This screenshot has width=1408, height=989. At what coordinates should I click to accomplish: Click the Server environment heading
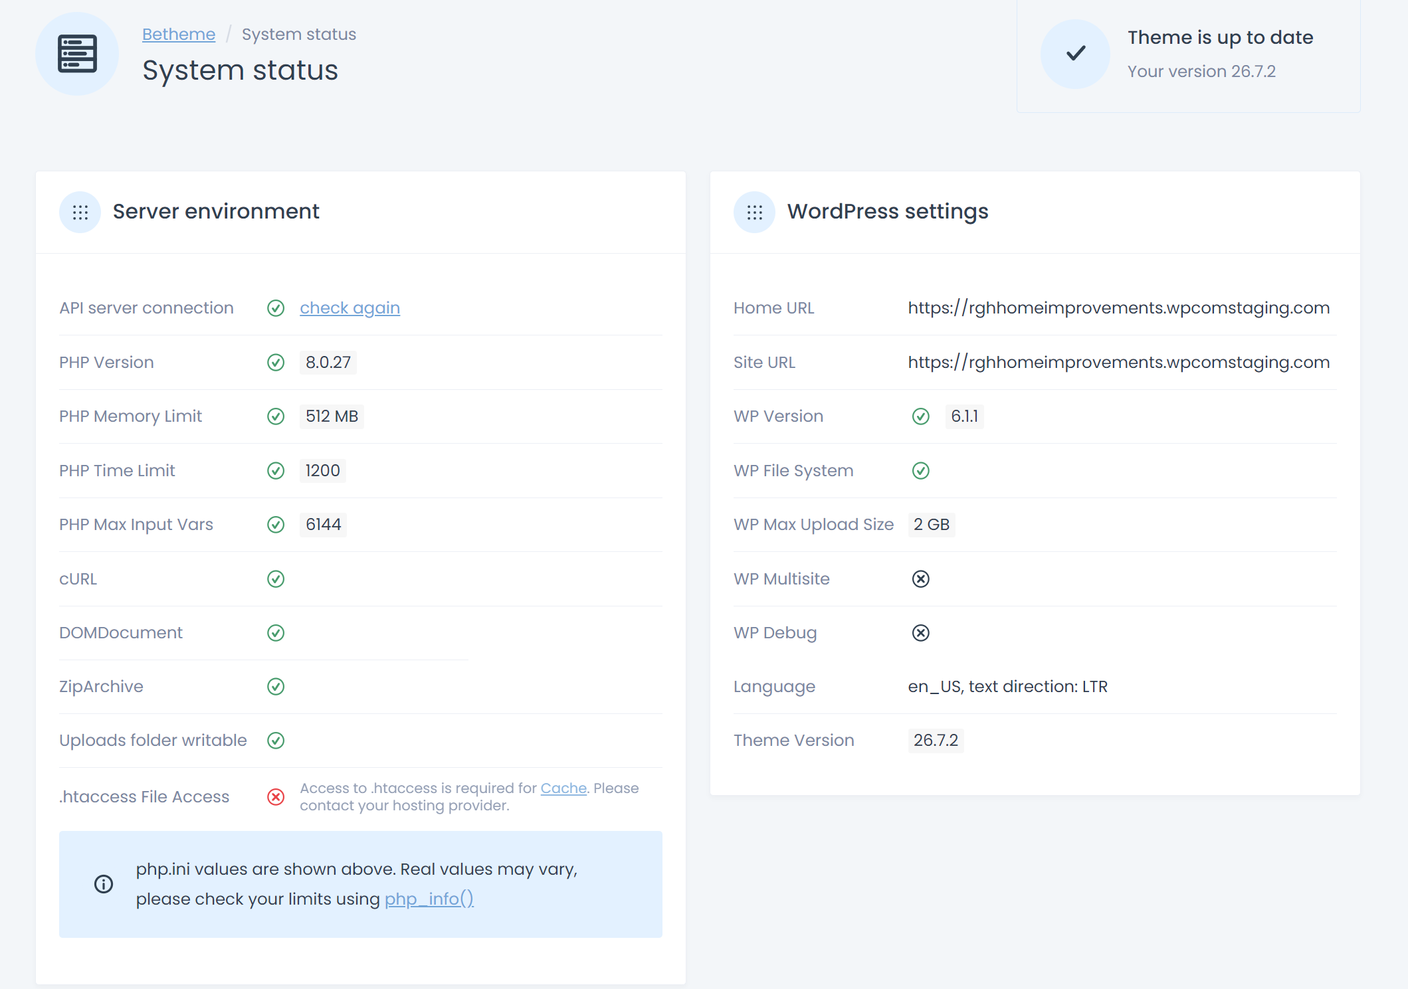pyautogui.click(x=216, y=211)
